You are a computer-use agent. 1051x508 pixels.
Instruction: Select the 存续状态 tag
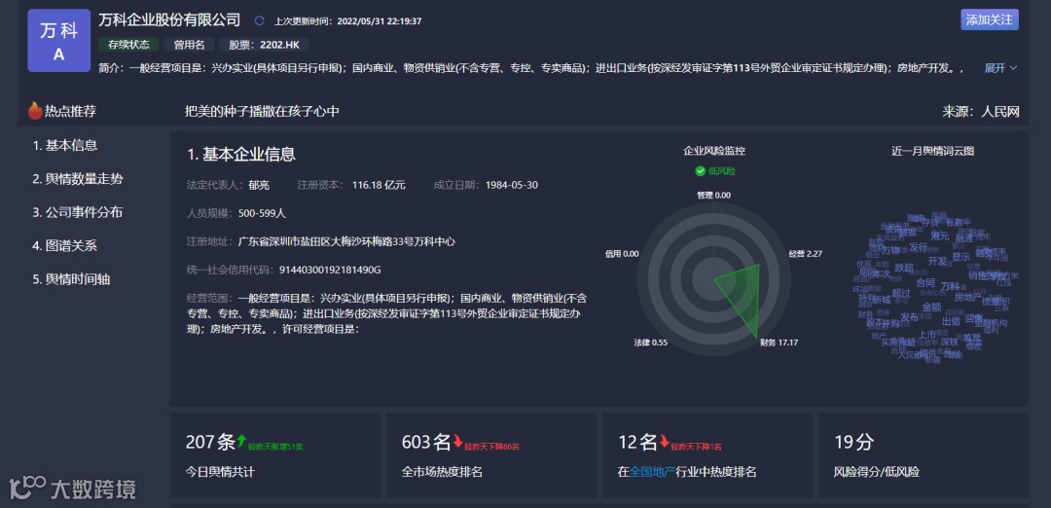pos(128,45)
